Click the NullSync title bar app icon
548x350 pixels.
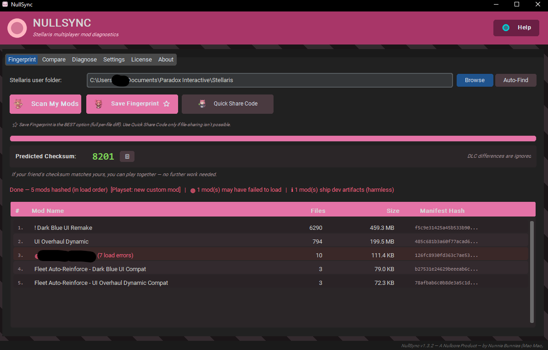5,5
